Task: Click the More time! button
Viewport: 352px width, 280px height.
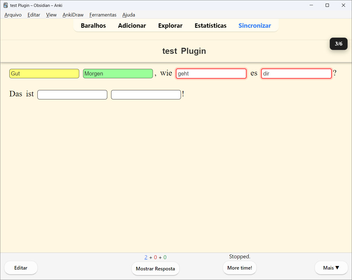Action: (x=240, y=268)
